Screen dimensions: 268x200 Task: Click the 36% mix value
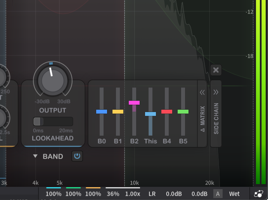pyautogui.click(x=113, y=194)
